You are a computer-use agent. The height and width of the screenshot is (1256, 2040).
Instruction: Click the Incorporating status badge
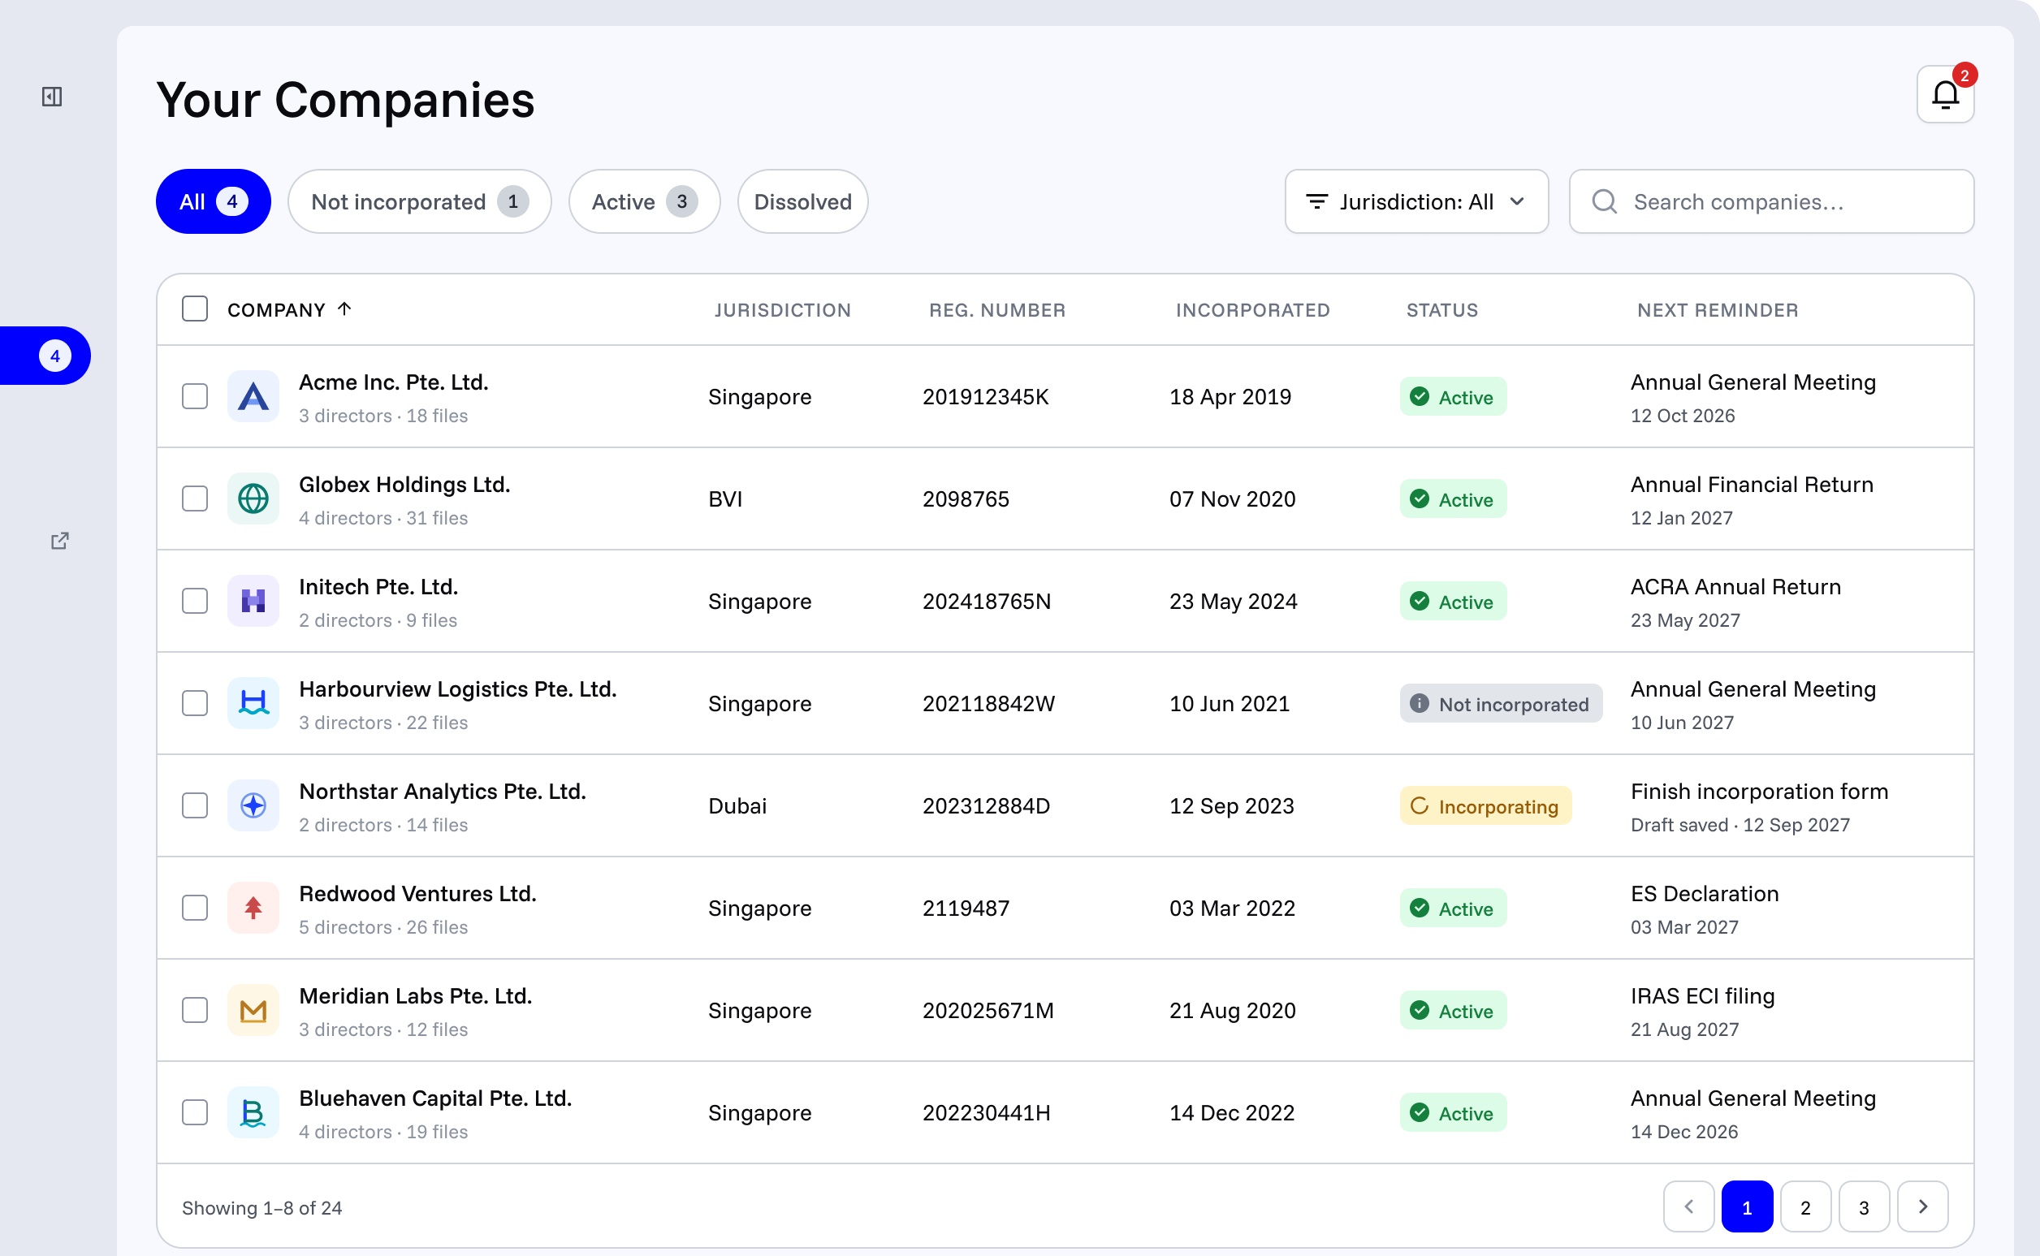pyautogui.click(x=1485, y=805)
